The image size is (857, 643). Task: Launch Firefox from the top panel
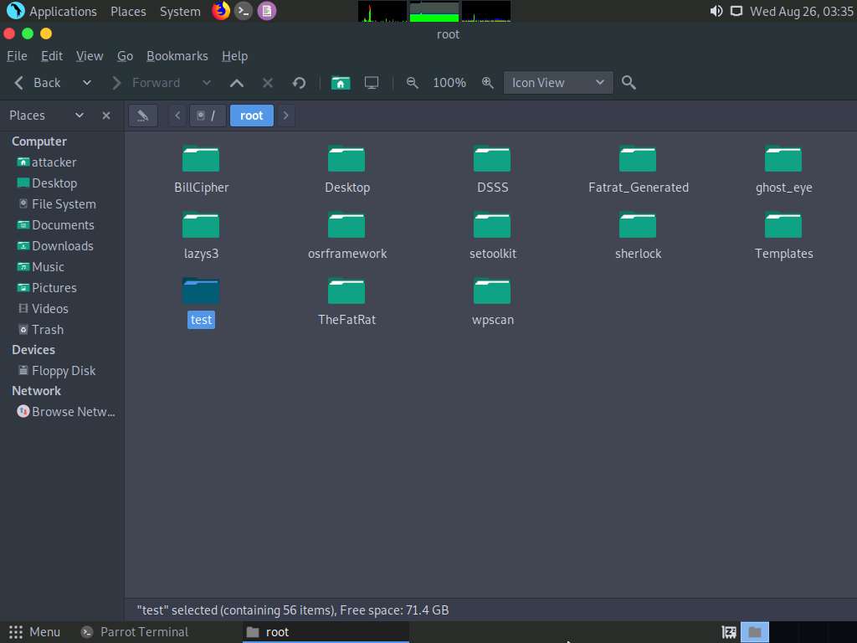(x=221, y=11)
